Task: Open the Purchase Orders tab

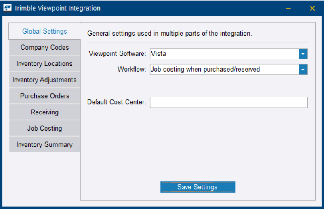Action: tap(44, 96)
